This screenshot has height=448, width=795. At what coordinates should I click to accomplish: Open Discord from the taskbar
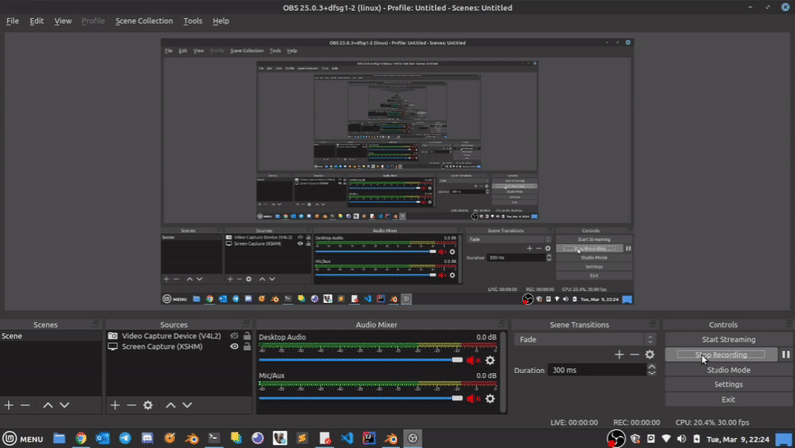click(x=147, y=438)
